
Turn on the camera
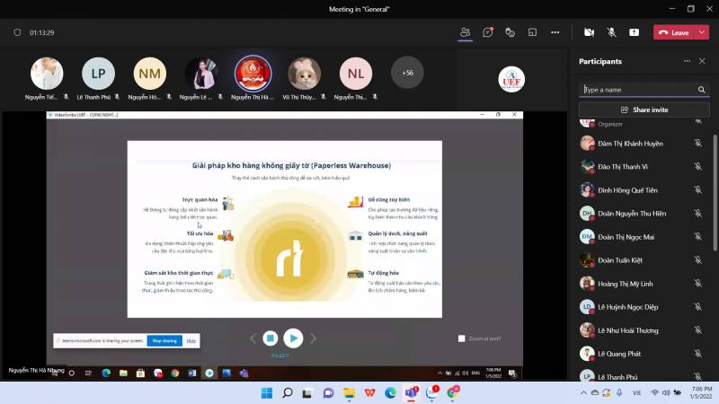(589, 32)
